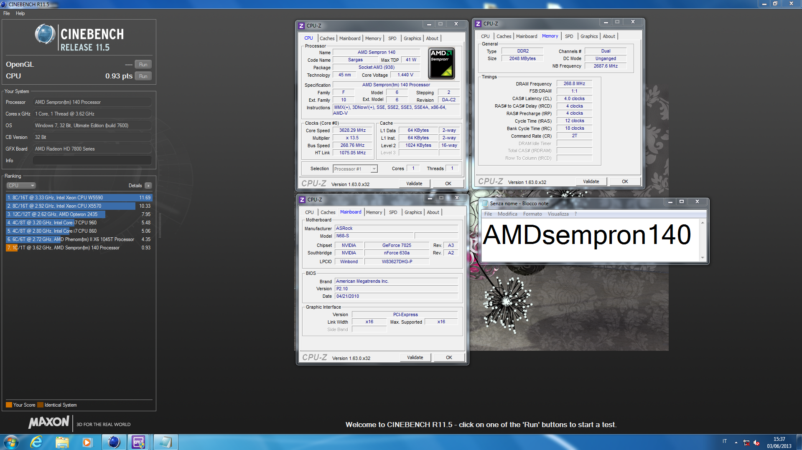Click CPU-Z icon in Memory window title bar
The image size is (802, 450).
coord(478,24)
